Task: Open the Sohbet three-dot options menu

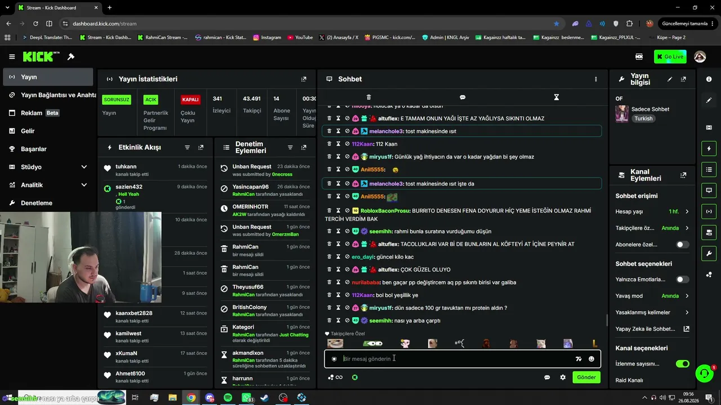Action: point(595,79)
